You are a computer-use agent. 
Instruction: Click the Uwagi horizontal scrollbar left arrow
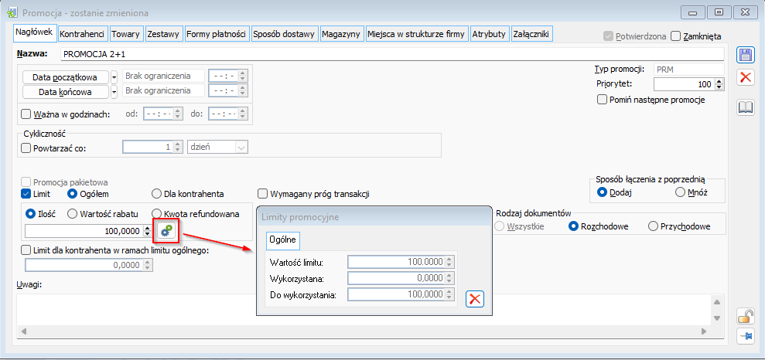[23, 331]
